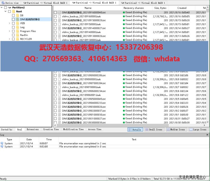Click the file list vertical scrollbar

coord(208,65)
